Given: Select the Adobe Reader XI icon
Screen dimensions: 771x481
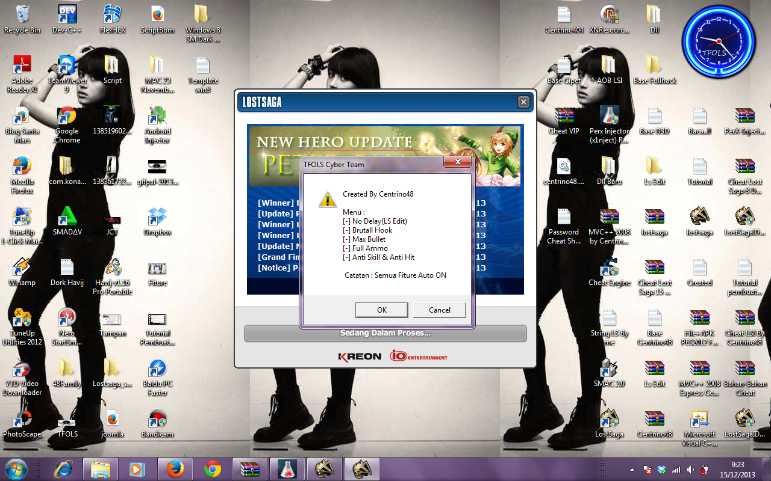Looking at the screenshot, I should click(x=22, y=74).
